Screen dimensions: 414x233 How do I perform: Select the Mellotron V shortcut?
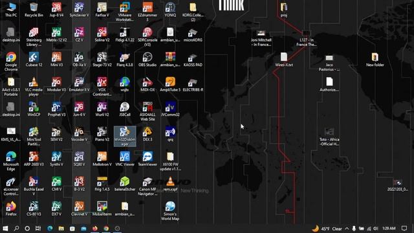tap(102, 159)
